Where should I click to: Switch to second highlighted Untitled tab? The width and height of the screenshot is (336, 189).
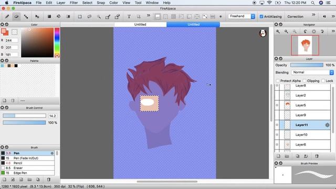tap(193, 25)
